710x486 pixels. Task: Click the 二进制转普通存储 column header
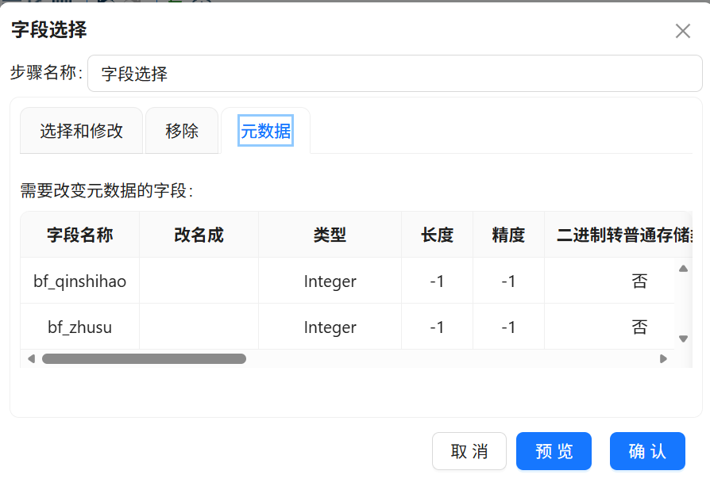click(x=619, y=235)
